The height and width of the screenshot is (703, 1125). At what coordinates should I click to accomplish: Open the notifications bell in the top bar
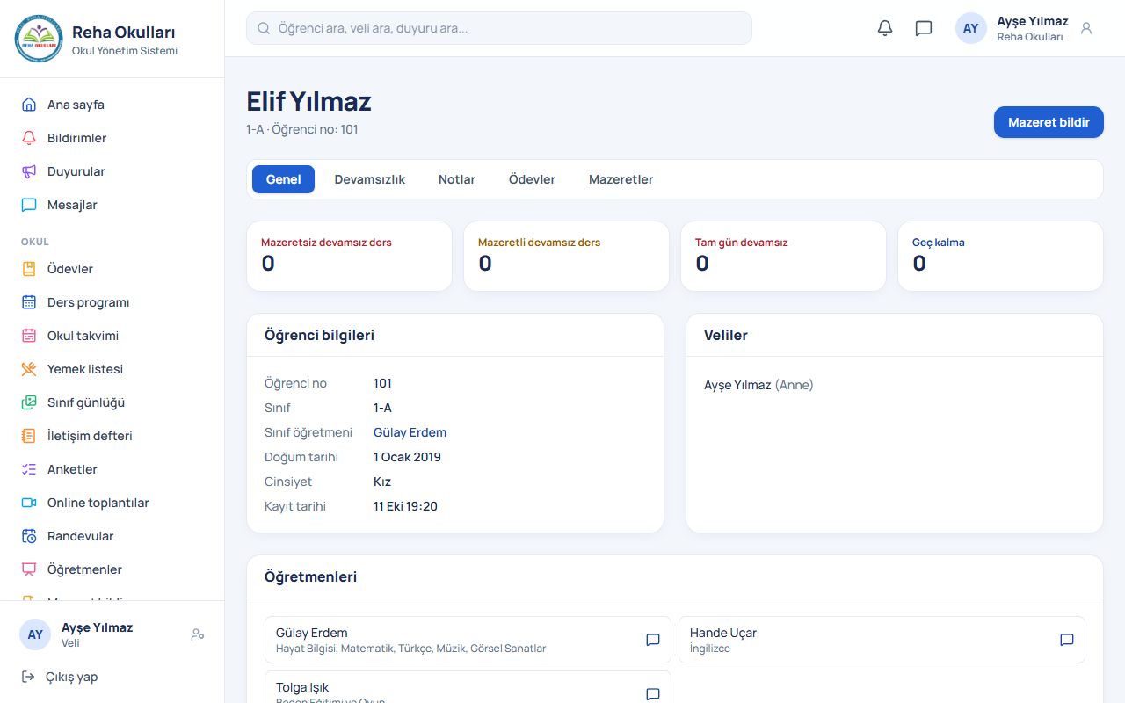[x=885, y=28]
